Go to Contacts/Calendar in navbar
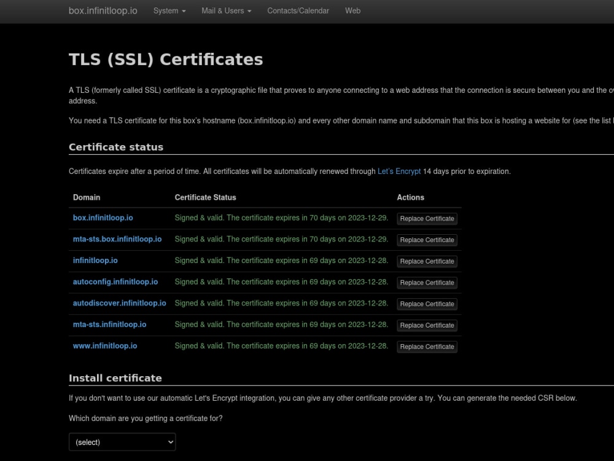The image size is (614, 461). [298, 11]
